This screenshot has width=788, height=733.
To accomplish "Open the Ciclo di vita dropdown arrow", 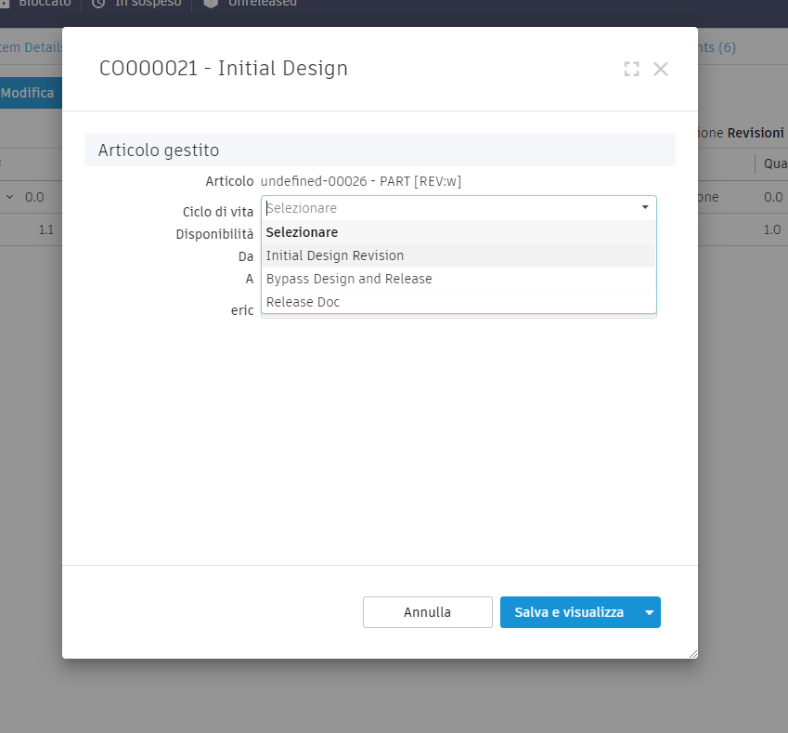I will [x=645, y=205].
